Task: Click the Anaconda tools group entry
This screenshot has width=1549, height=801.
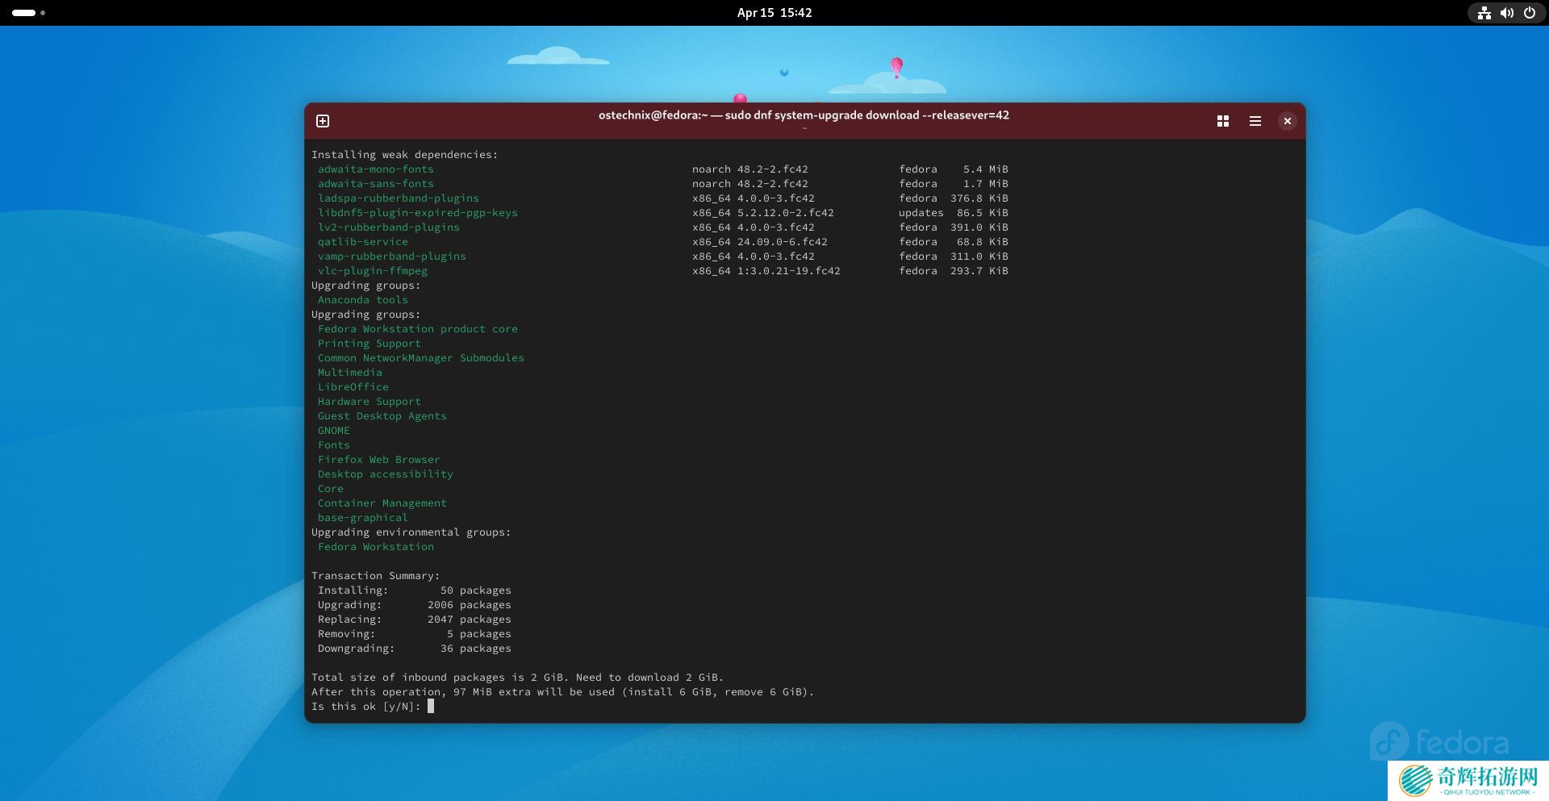Action: point(362,300)
